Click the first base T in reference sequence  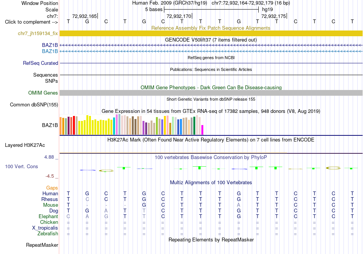(68, 21)
